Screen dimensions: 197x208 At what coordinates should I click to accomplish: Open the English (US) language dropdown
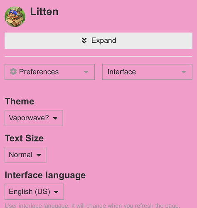pos(34,192)
